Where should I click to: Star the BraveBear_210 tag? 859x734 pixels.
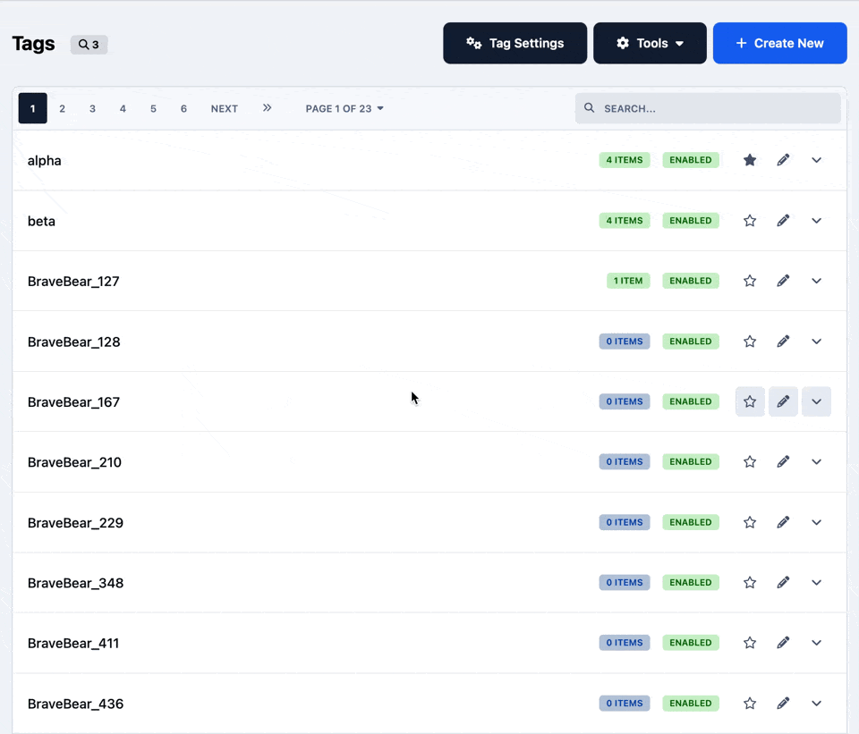click(x=750, y=462)
